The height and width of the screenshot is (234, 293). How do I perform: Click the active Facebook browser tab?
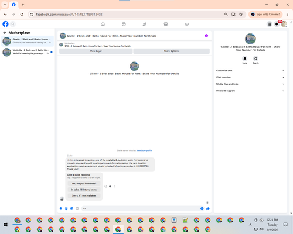pos(13,5)
